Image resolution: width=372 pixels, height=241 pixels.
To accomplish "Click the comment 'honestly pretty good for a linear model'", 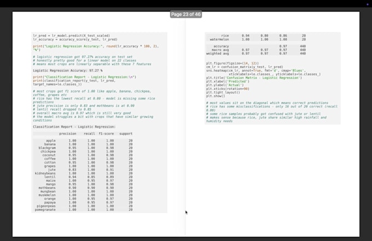I will pos(84,61).
